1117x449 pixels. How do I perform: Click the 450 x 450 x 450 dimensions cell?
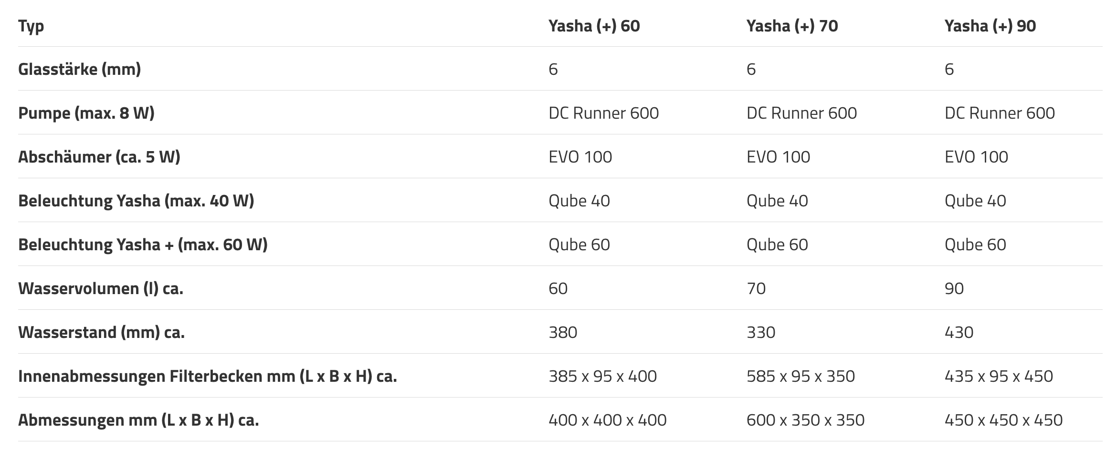point(1003,420)
